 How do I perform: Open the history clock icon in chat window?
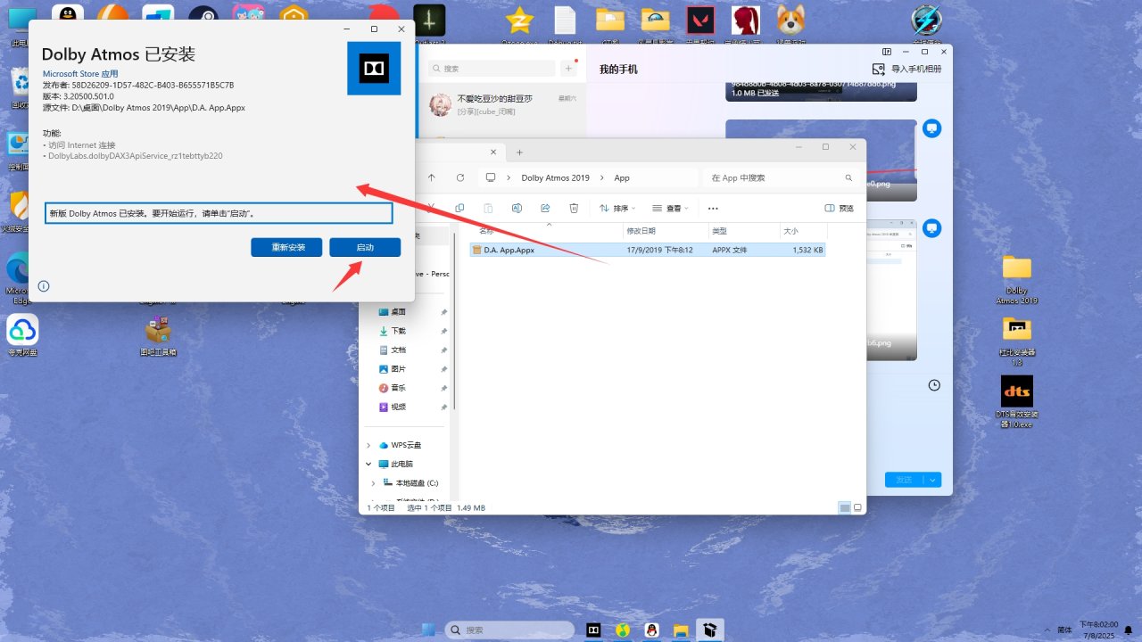(934, 385)
